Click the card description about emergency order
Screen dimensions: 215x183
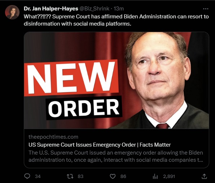(x=116, y=156)
